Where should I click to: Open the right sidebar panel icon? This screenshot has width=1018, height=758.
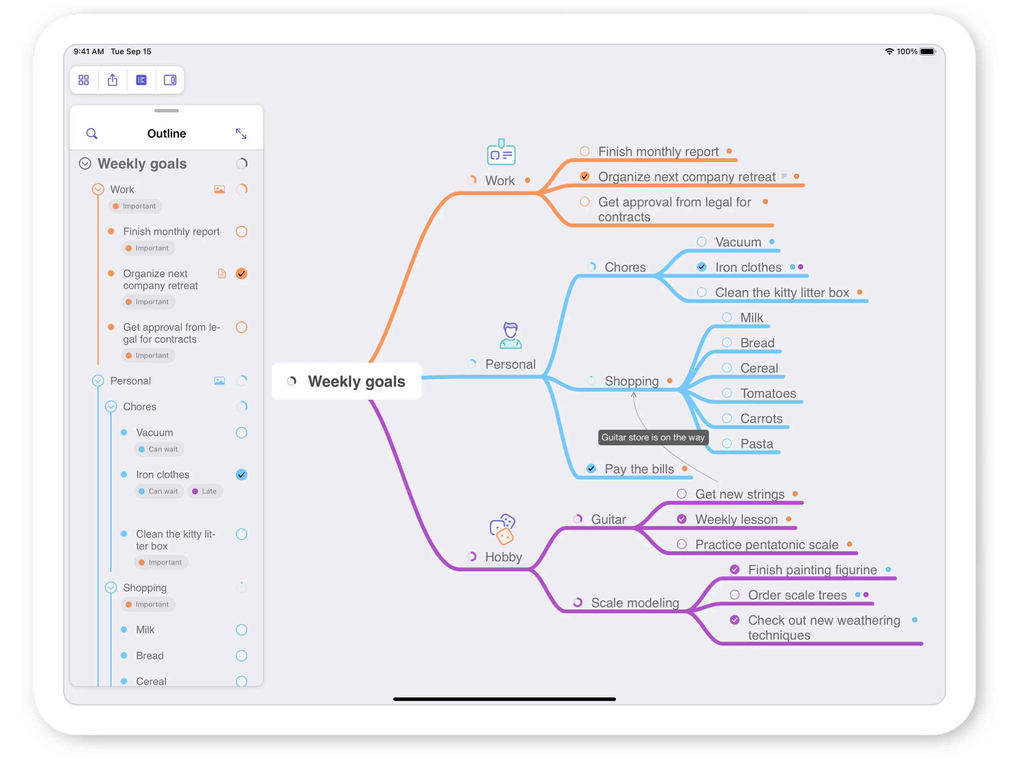coord(170,80)
